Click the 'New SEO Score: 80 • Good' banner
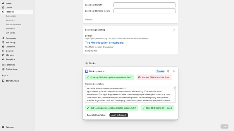 [x=157, y=108]
